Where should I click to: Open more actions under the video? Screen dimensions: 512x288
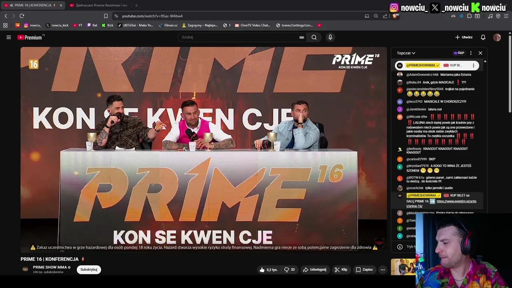382,270
